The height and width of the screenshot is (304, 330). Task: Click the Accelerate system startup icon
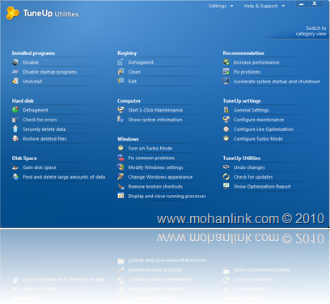pyautogui.click(x=226, y=81)
